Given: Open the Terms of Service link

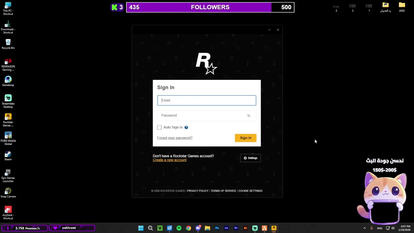Looking at the screenshot, I should [x=223, y=191].
